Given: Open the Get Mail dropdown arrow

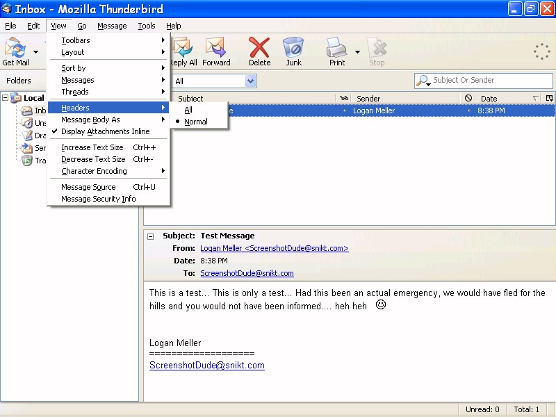Looking at the screenshot, I should [36, 52].
